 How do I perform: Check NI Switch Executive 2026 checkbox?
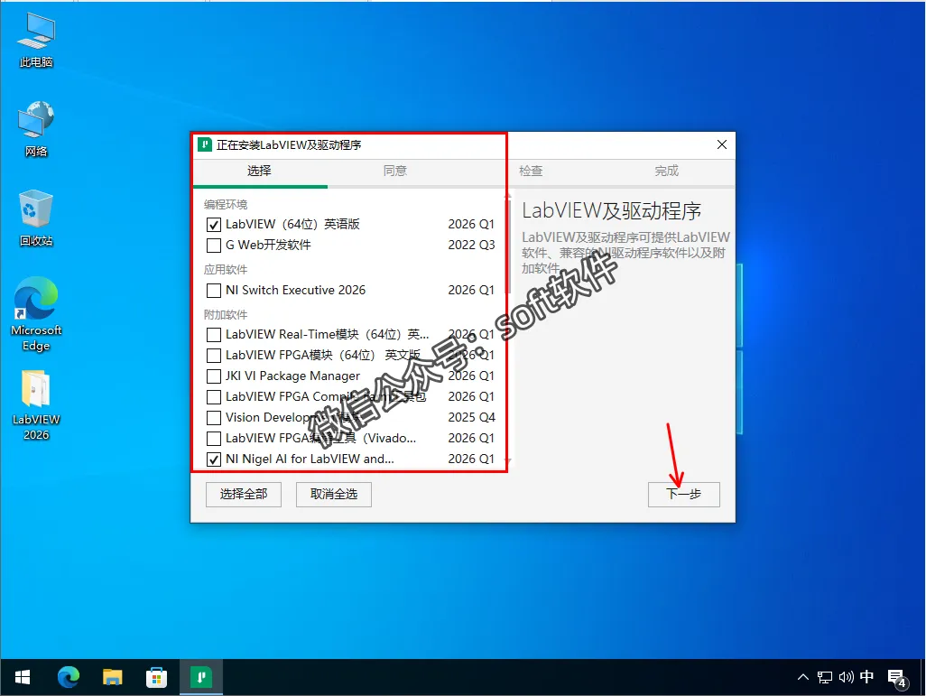pyautogui.click(x=214, y=291)
